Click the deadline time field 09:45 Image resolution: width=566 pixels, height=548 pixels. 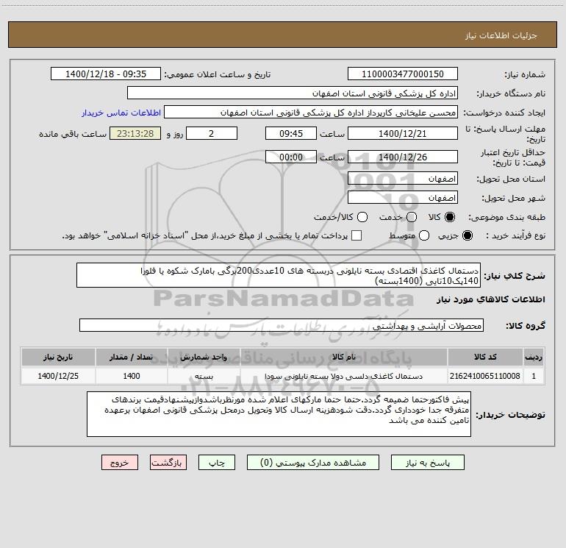pos(291,133)
